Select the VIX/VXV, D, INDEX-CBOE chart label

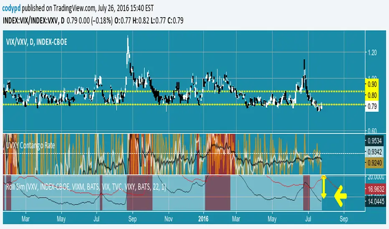[36, 42]
